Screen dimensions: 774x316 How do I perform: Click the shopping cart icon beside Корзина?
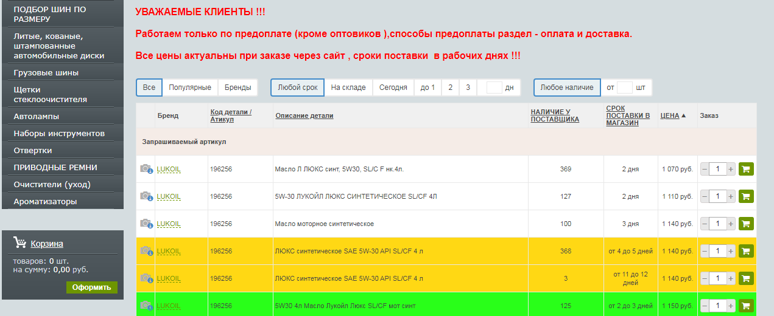click(x=19, y=243)
